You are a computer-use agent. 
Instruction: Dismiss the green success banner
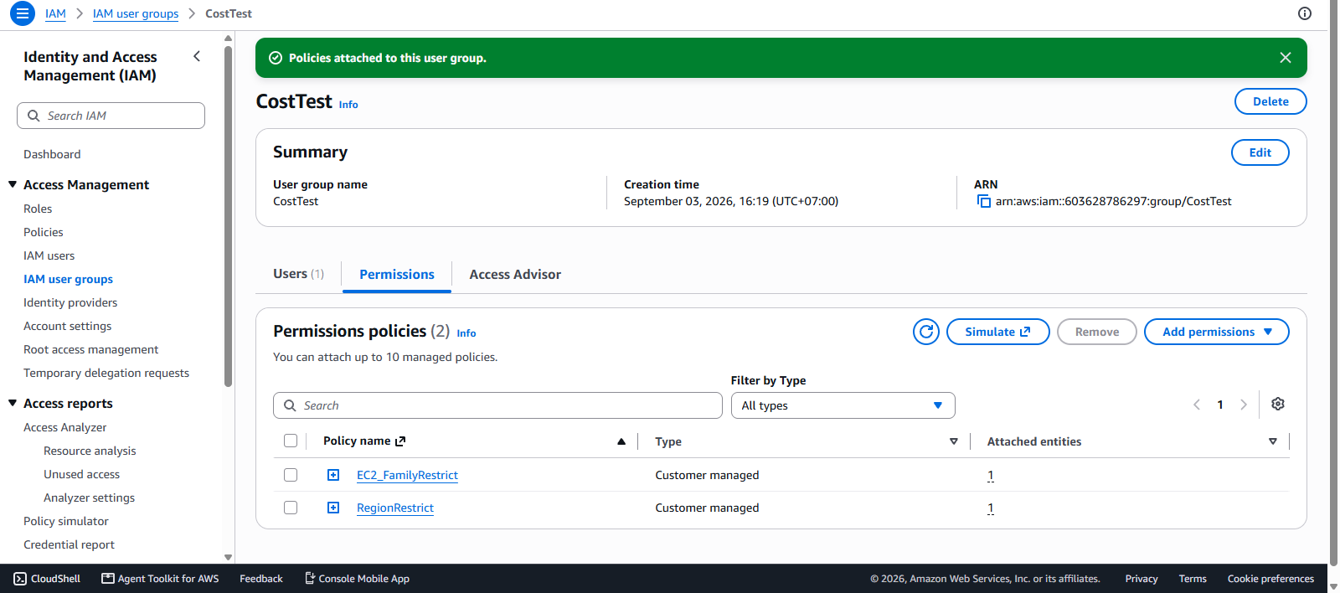[x=1286, y=58]
